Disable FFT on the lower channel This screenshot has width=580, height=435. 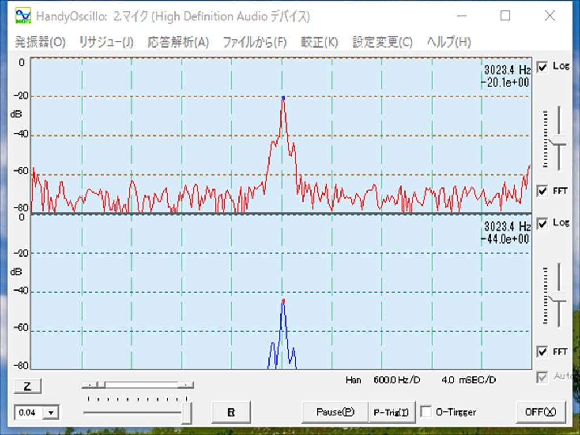pos(543,352)
